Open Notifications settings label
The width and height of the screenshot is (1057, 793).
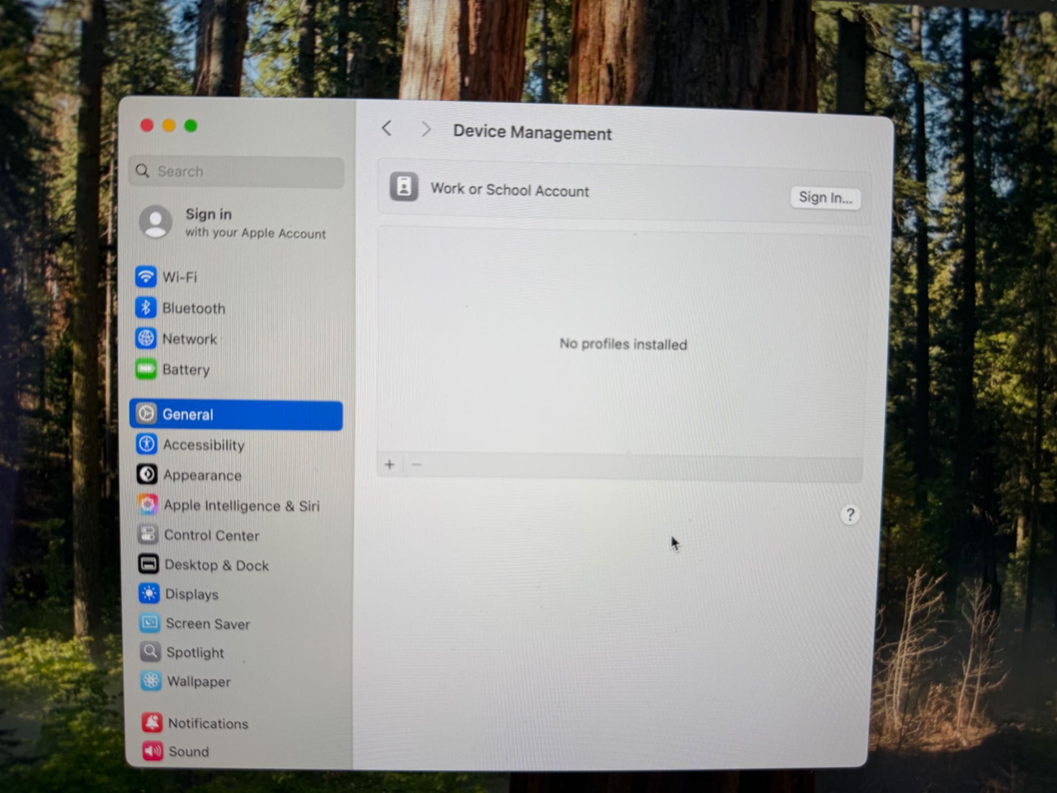coord(208,723)
